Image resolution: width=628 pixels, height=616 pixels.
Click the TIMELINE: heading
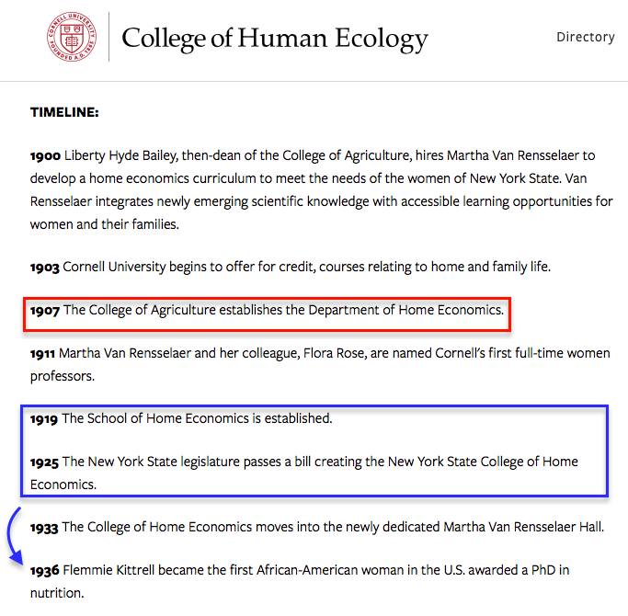pyautogui.click(x=64, y=112)
